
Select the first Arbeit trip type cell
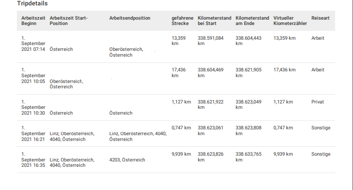[318, 38]
